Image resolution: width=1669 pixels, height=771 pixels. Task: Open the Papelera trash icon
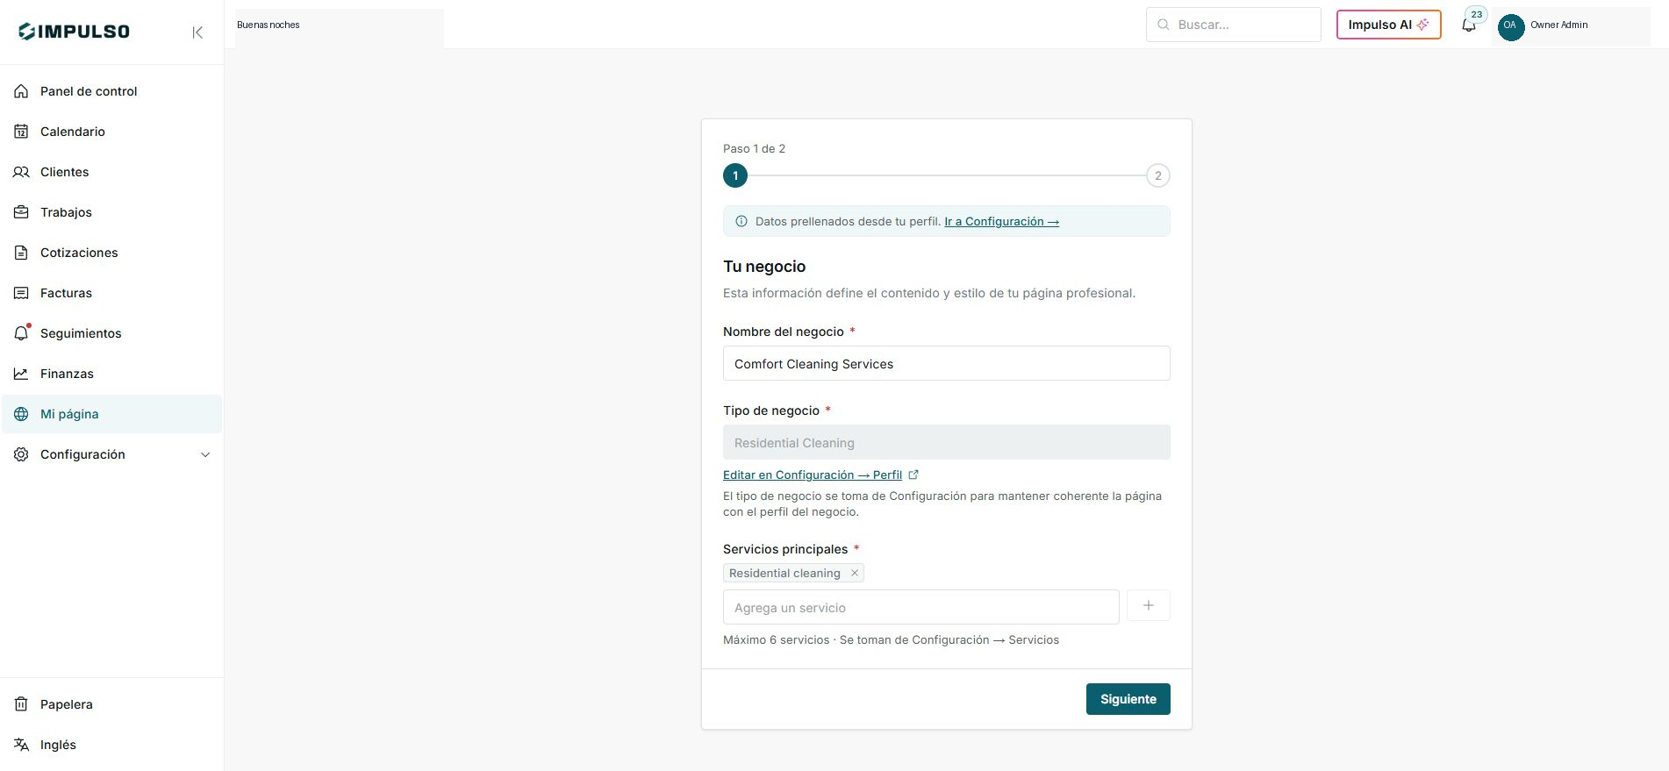pyautogui.click(x=21, y=704)
